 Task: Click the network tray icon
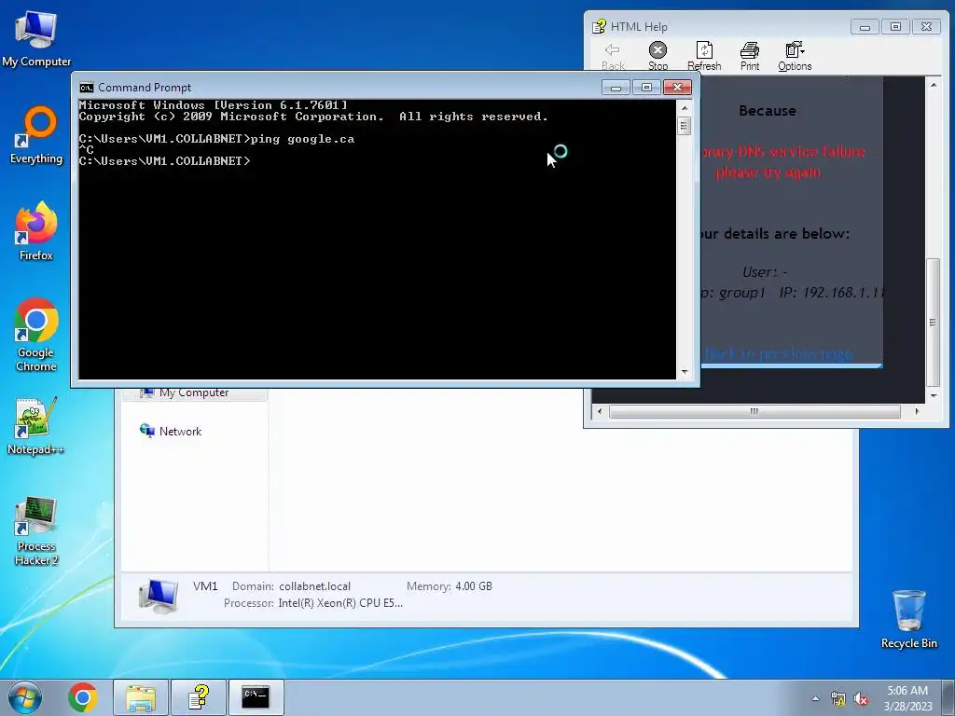(838, 699)
